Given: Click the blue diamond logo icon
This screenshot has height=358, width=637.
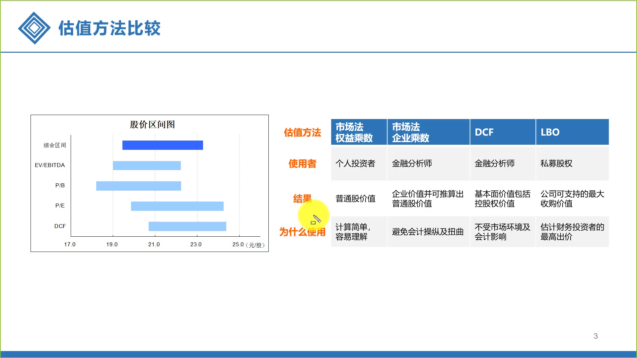Looking at the screenshot, I should (x=34, y=28).
